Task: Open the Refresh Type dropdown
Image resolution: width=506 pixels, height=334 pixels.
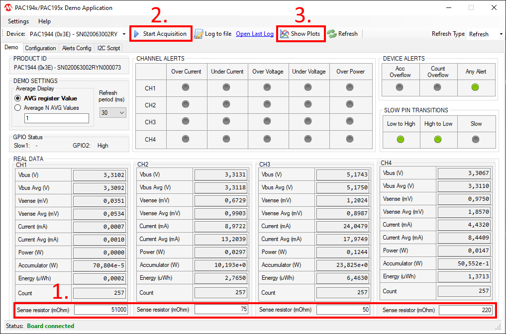Action: (501, 34)
